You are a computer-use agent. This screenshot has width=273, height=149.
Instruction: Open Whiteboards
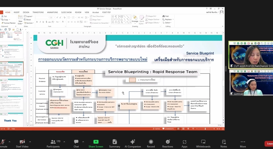(203, 143)
